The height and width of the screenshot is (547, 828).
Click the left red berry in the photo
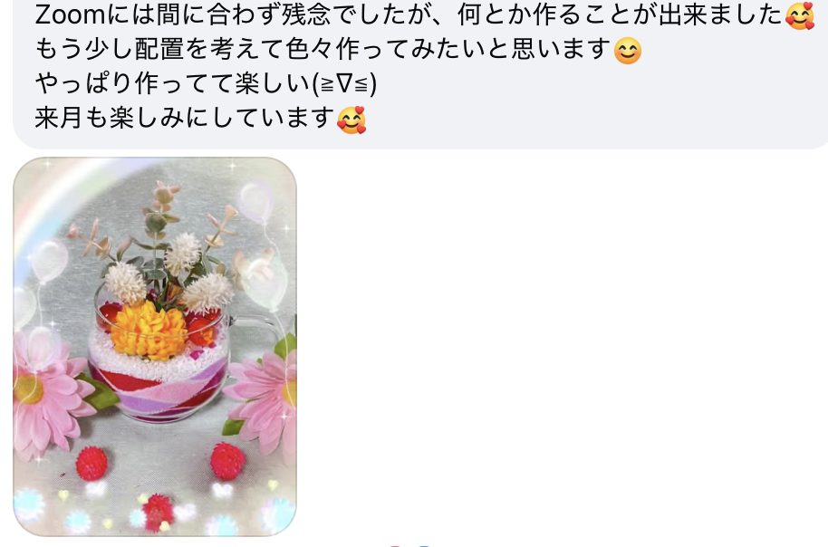[x=91, y=464]
